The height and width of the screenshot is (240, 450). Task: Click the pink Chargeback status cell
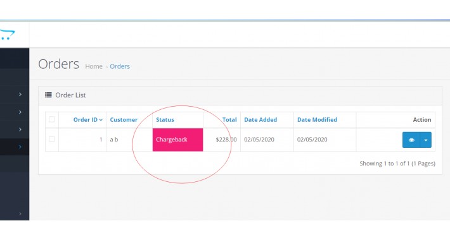177,140
